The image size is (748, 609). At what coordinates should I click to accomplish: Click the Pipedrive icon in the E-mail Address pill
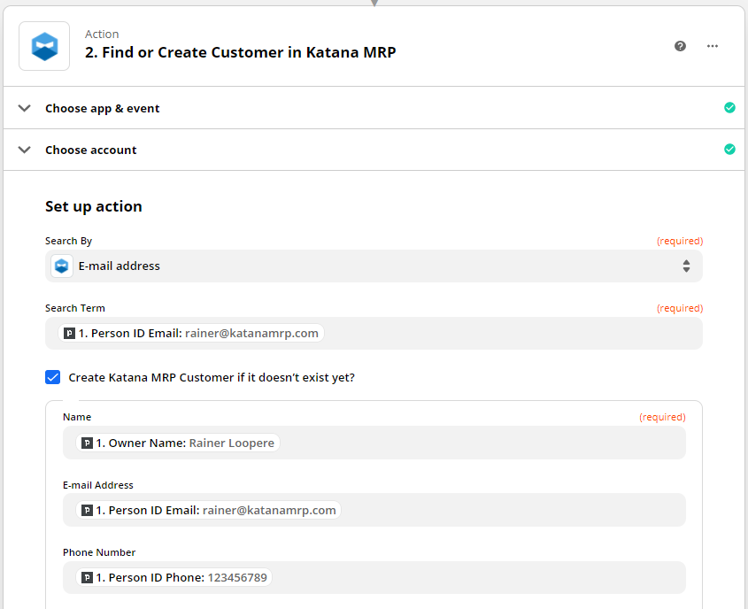(x=87, y=510)
